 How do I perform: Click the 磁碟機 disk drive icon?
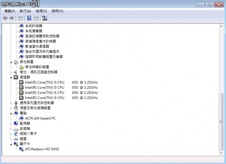click(16, 129)
